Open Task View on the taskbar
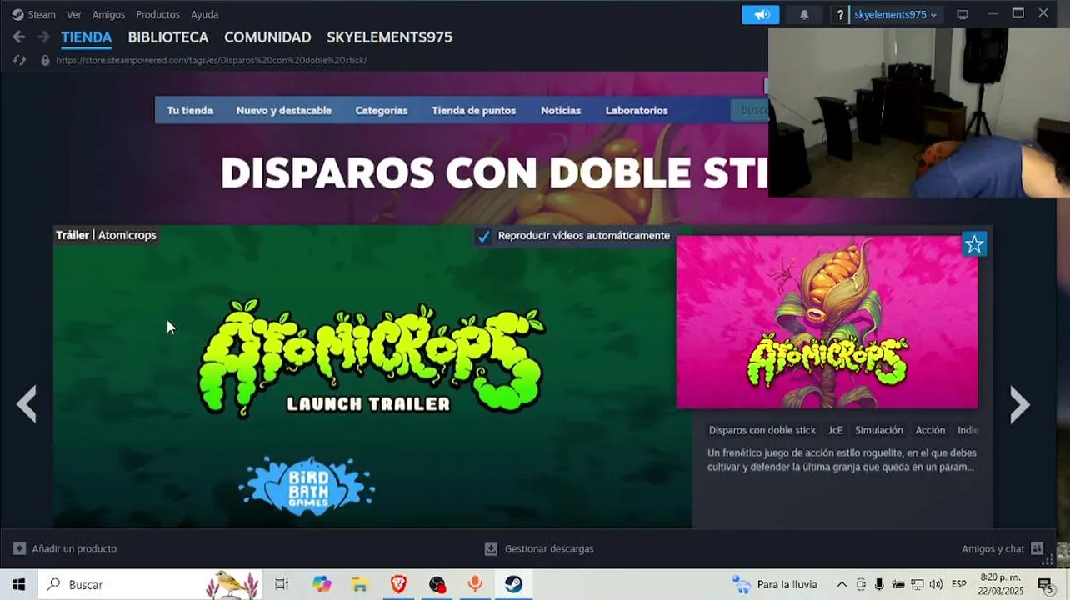 coord(282,584)
